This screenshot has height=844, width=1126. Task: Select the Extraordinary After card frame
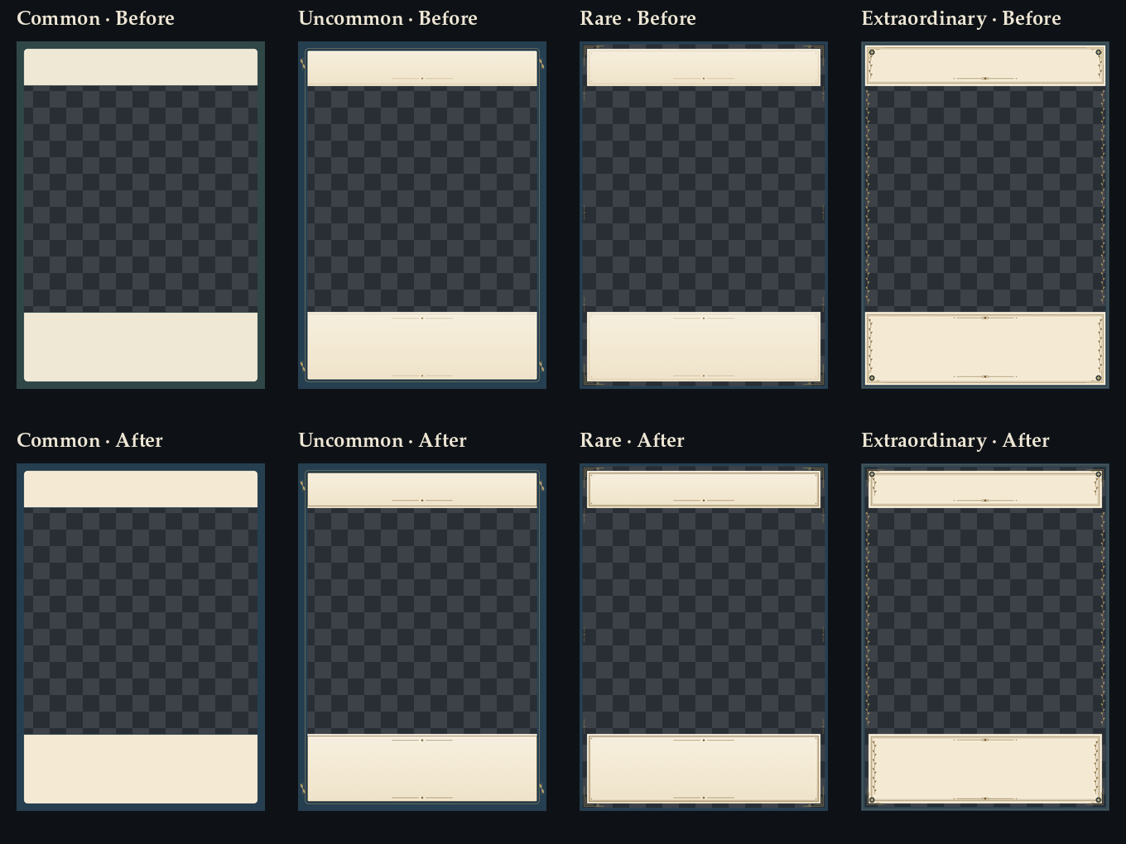coord(985,637)
